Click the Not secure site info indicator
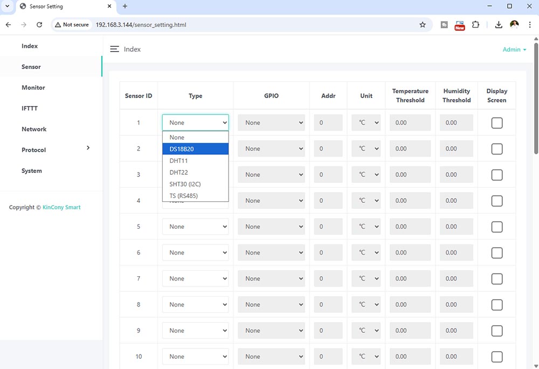Image resolution: width=539 pixels, height=369 pixels. click(x=72, y=25)
